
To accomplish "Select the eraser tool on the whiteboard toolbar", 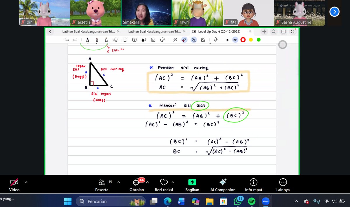I will click(x=116, y=40).
